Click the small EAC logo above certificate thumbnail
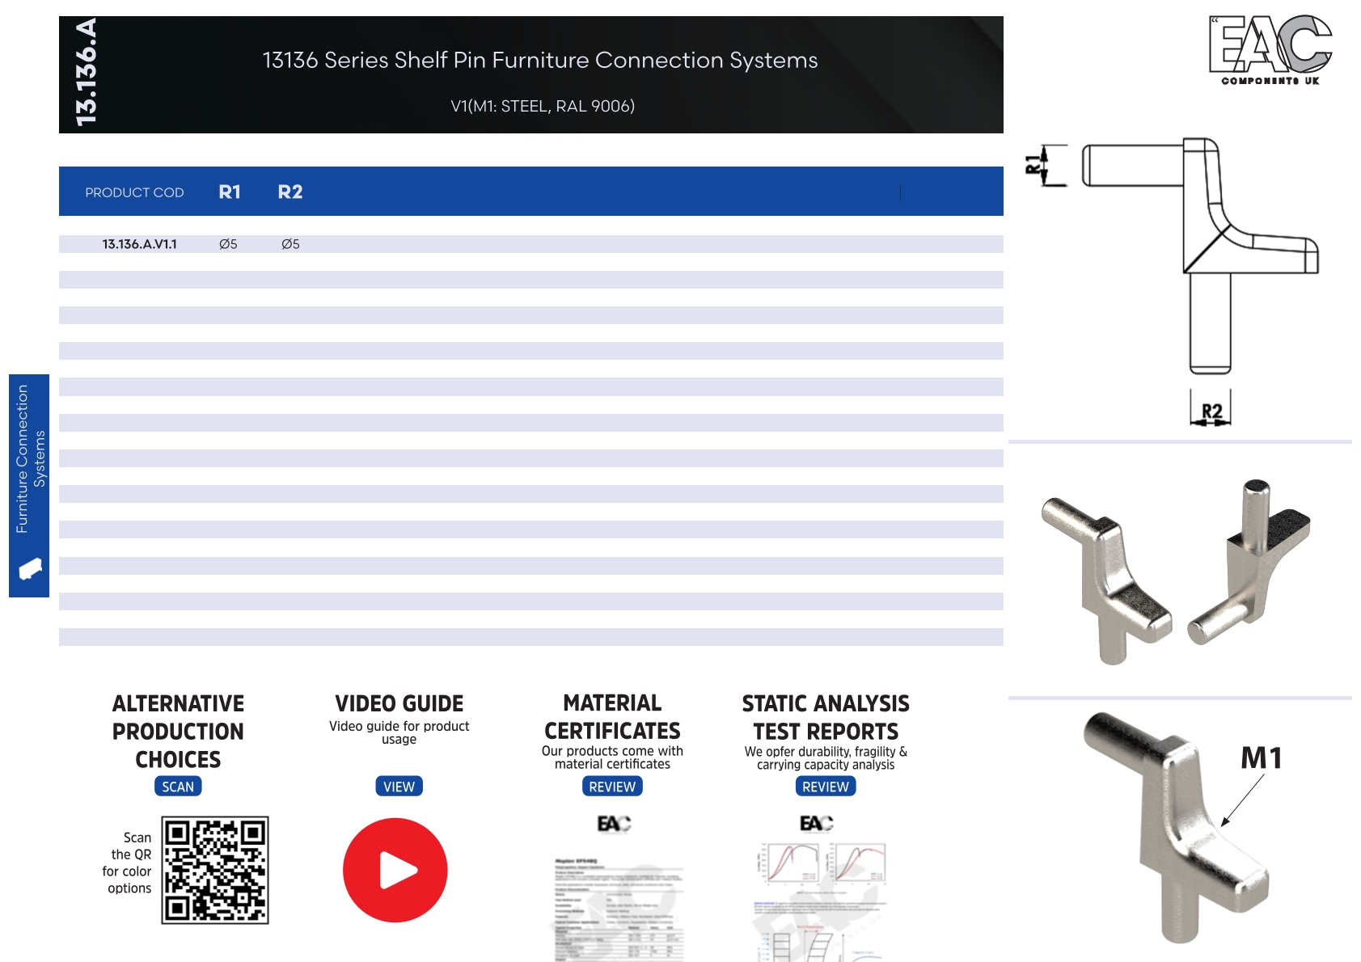 [614, 823]
